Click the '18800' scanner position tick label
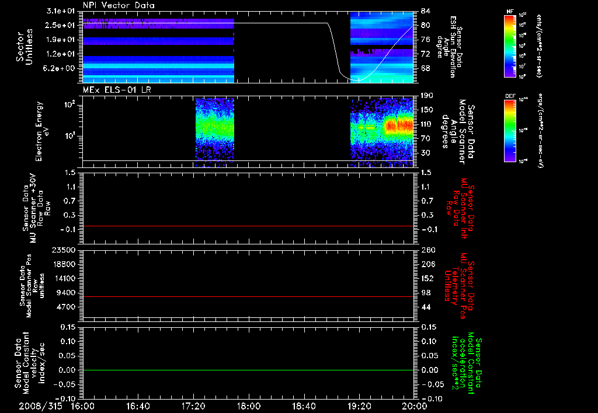 click(64, 264)
